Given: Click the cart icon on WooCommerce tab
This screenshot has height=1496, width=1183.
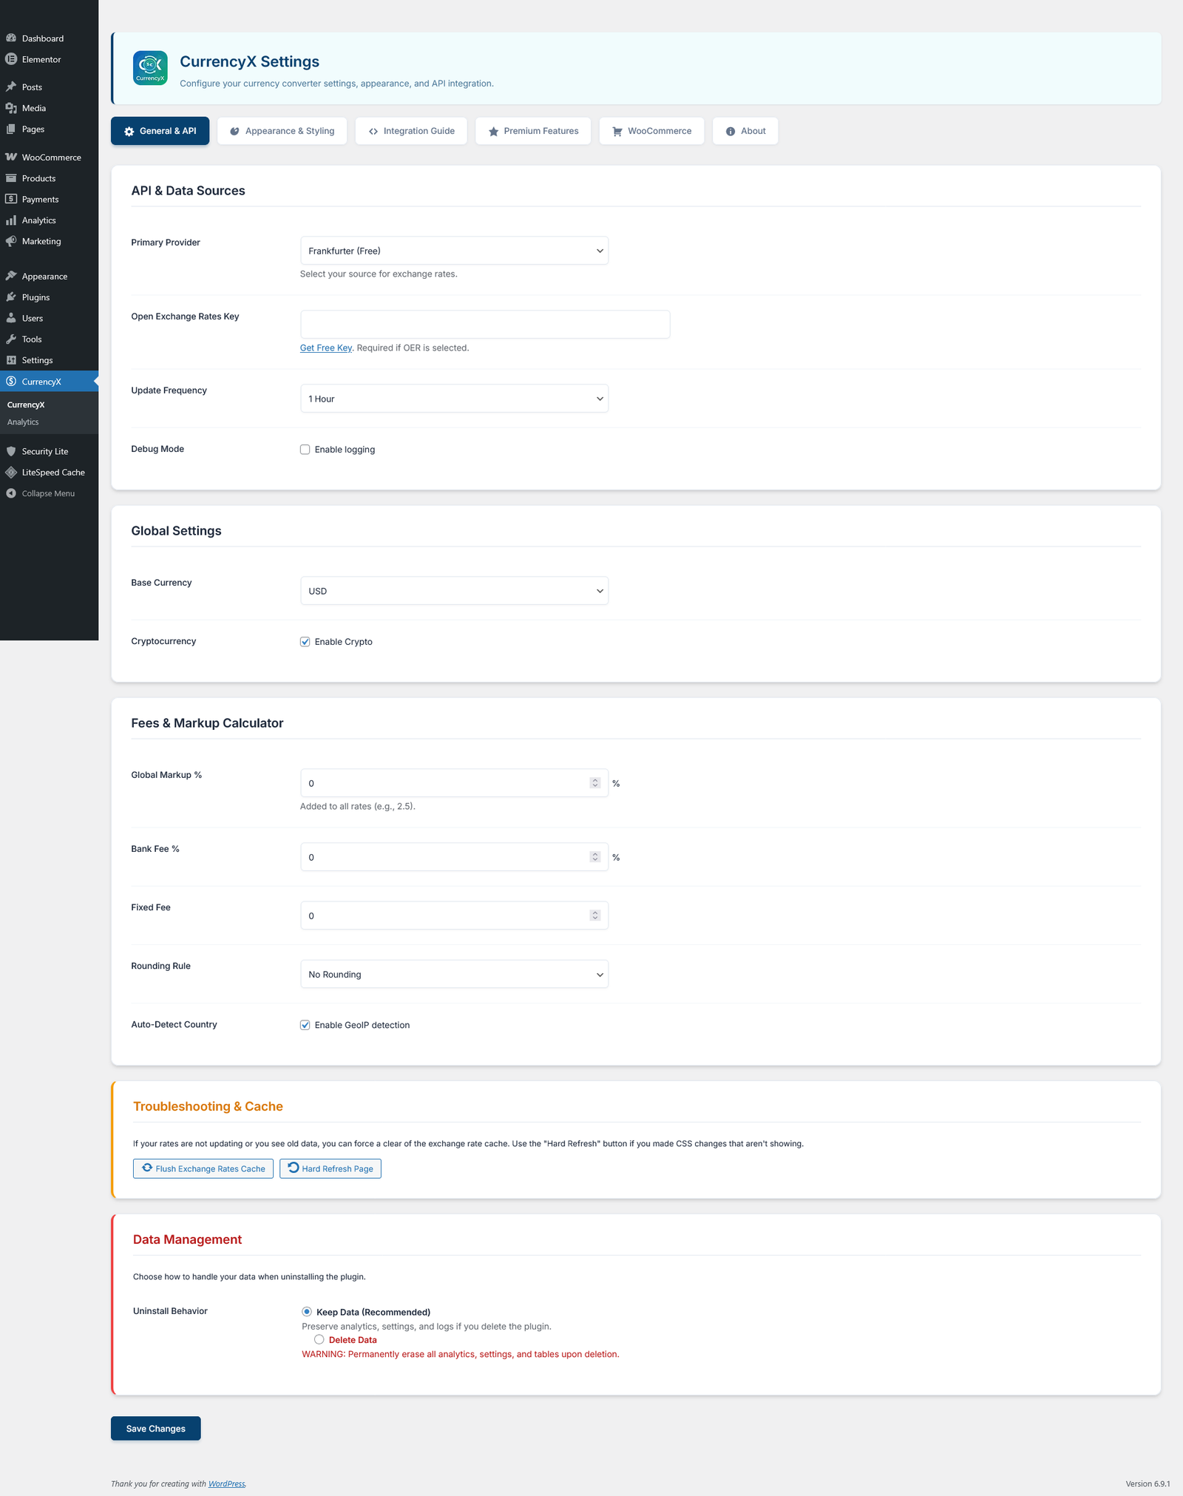Looking at the screenshot, I should (615, 131).
